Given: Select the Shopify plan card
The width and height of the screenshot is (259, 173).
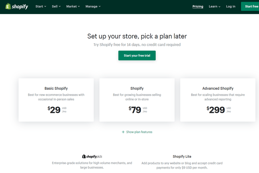Looking at the screenshot, I should tap(137, 100).
